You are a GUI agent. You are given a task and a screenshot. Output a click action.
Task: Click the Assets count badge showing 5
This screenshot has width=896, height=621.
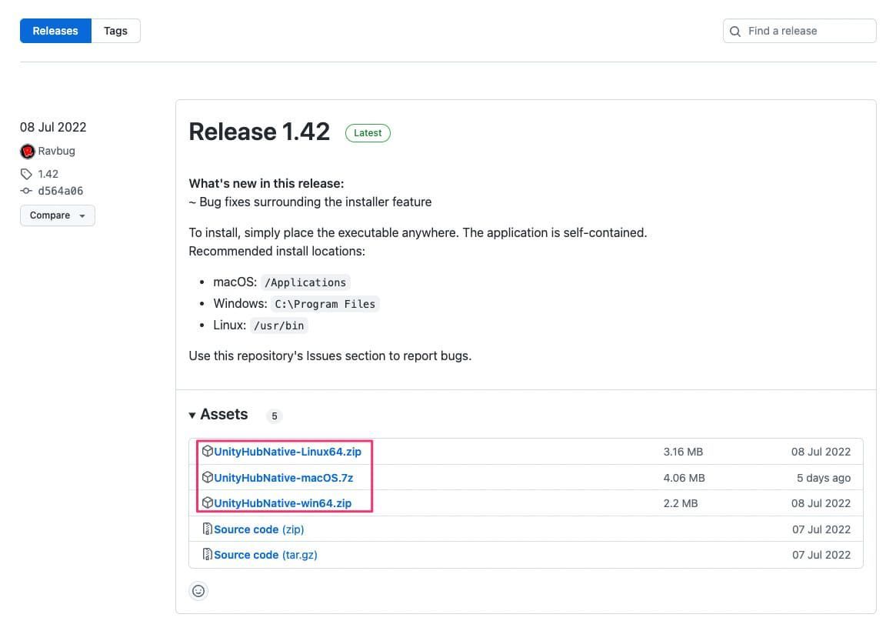(275, 416)
